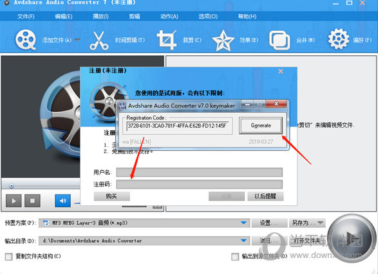
Task: Open the 动作(A) menu
Action: (169, 17)
